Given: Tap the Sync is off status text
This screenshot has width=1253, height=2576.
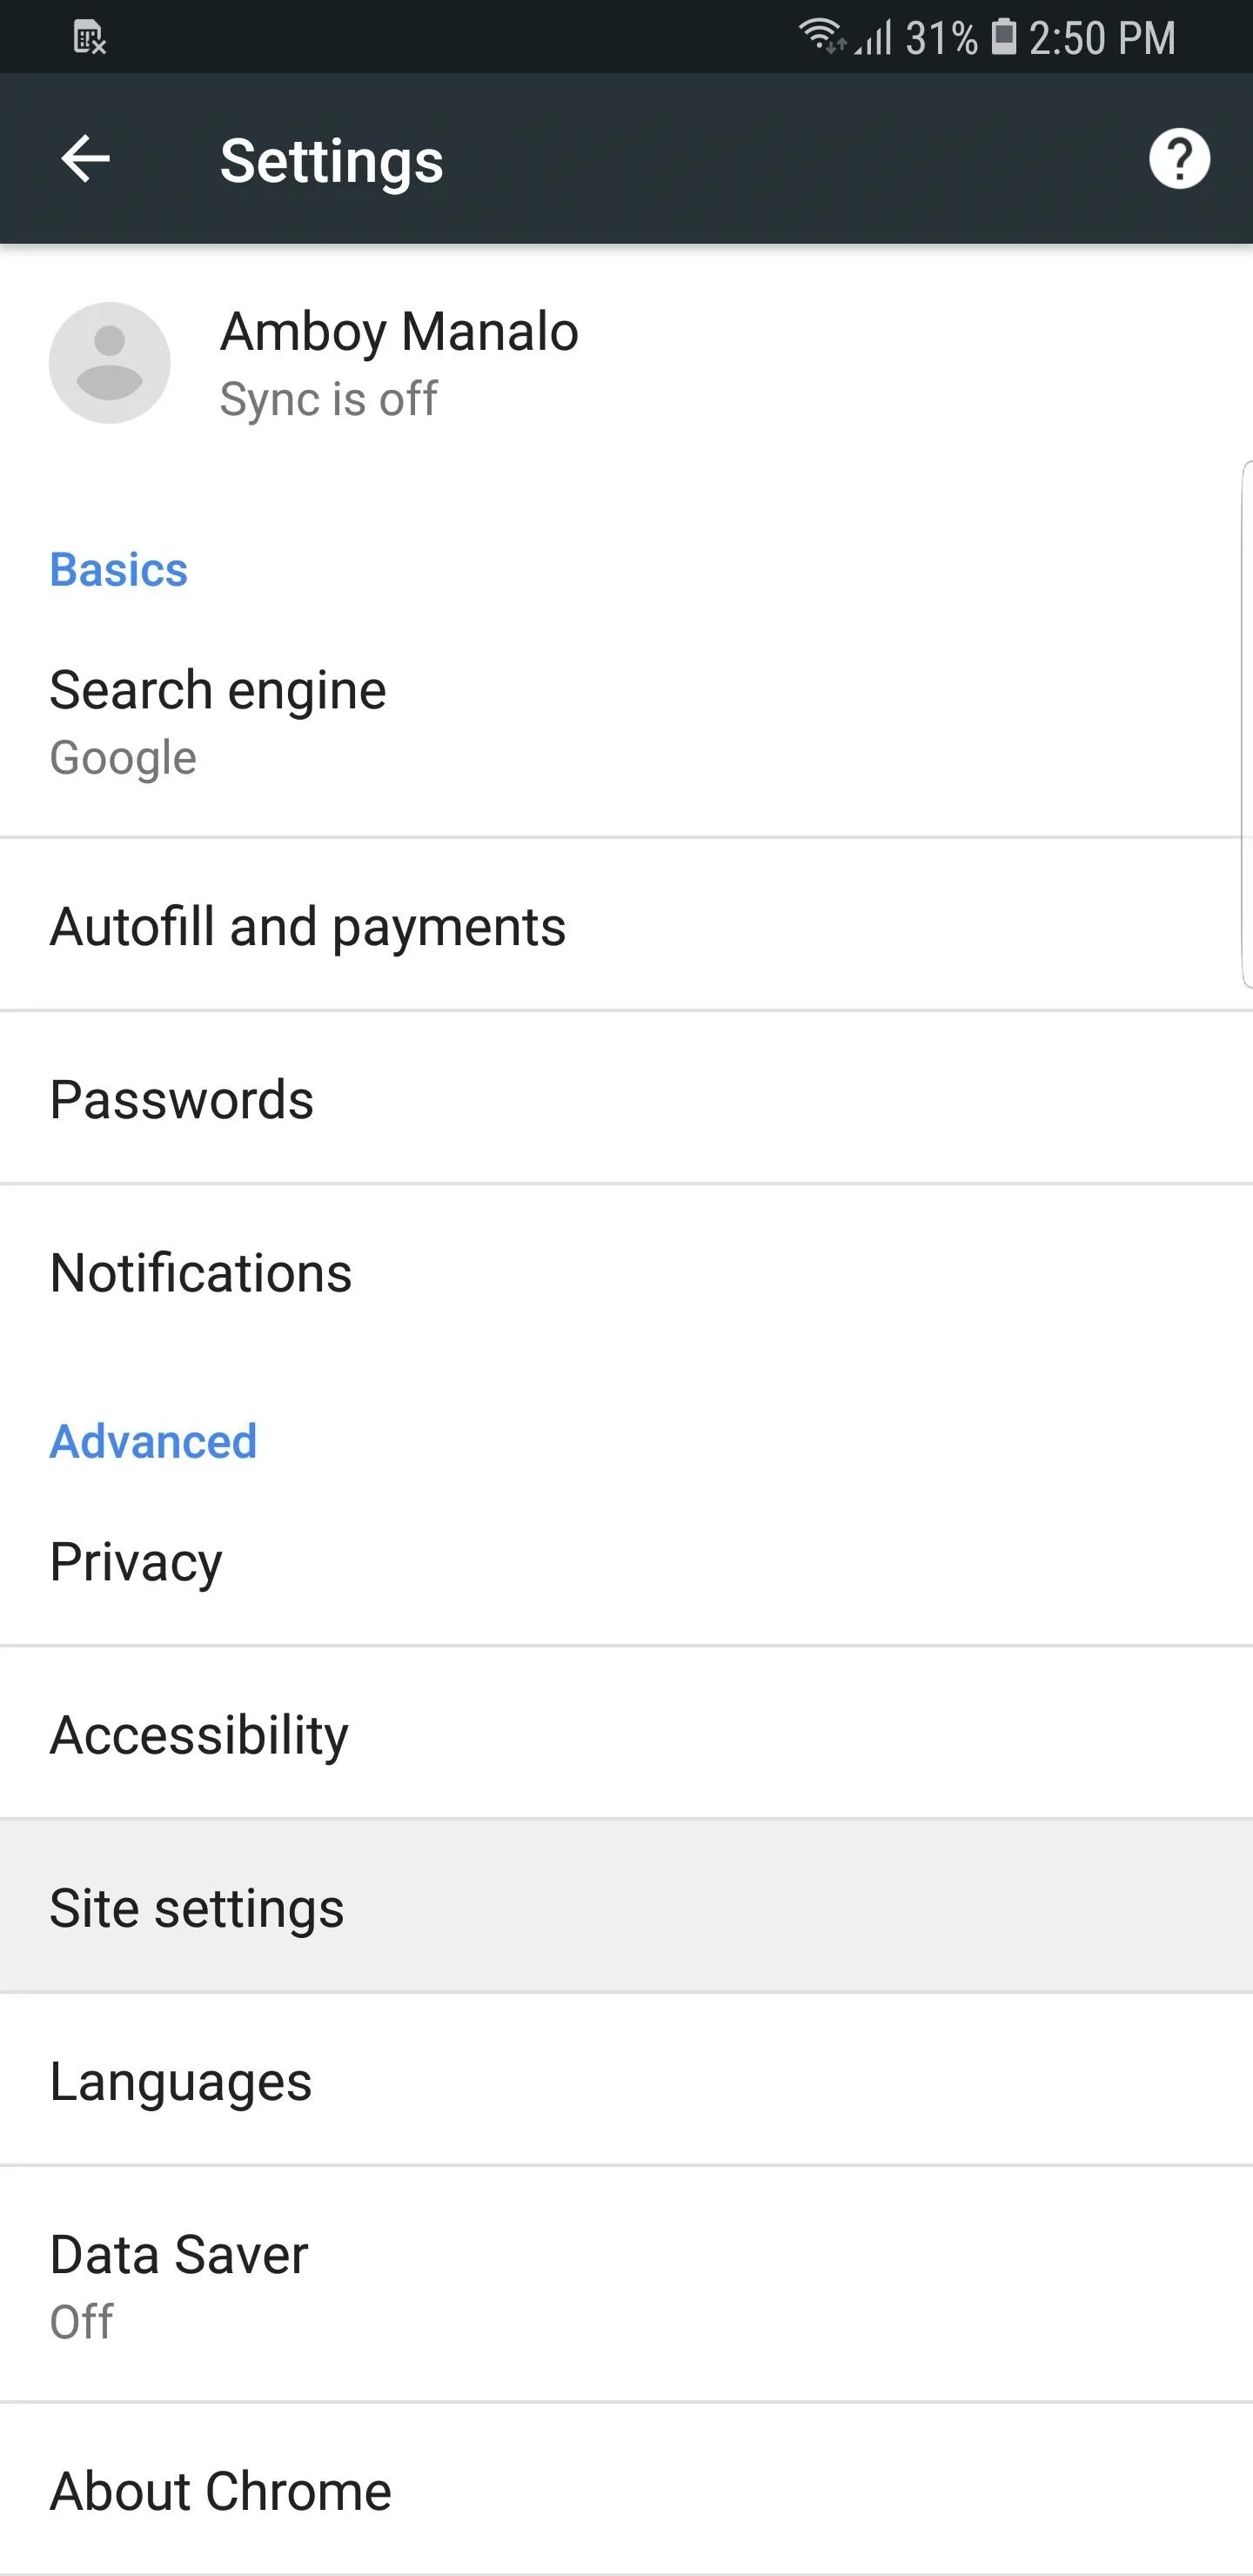Looking at the screenshot, I should [x=328, y=399].
